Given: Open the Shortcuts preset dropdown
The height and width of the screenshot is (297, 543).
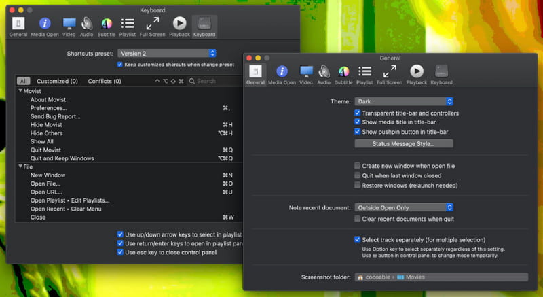Looking at the screenshot, I should [x=167, y=53].
